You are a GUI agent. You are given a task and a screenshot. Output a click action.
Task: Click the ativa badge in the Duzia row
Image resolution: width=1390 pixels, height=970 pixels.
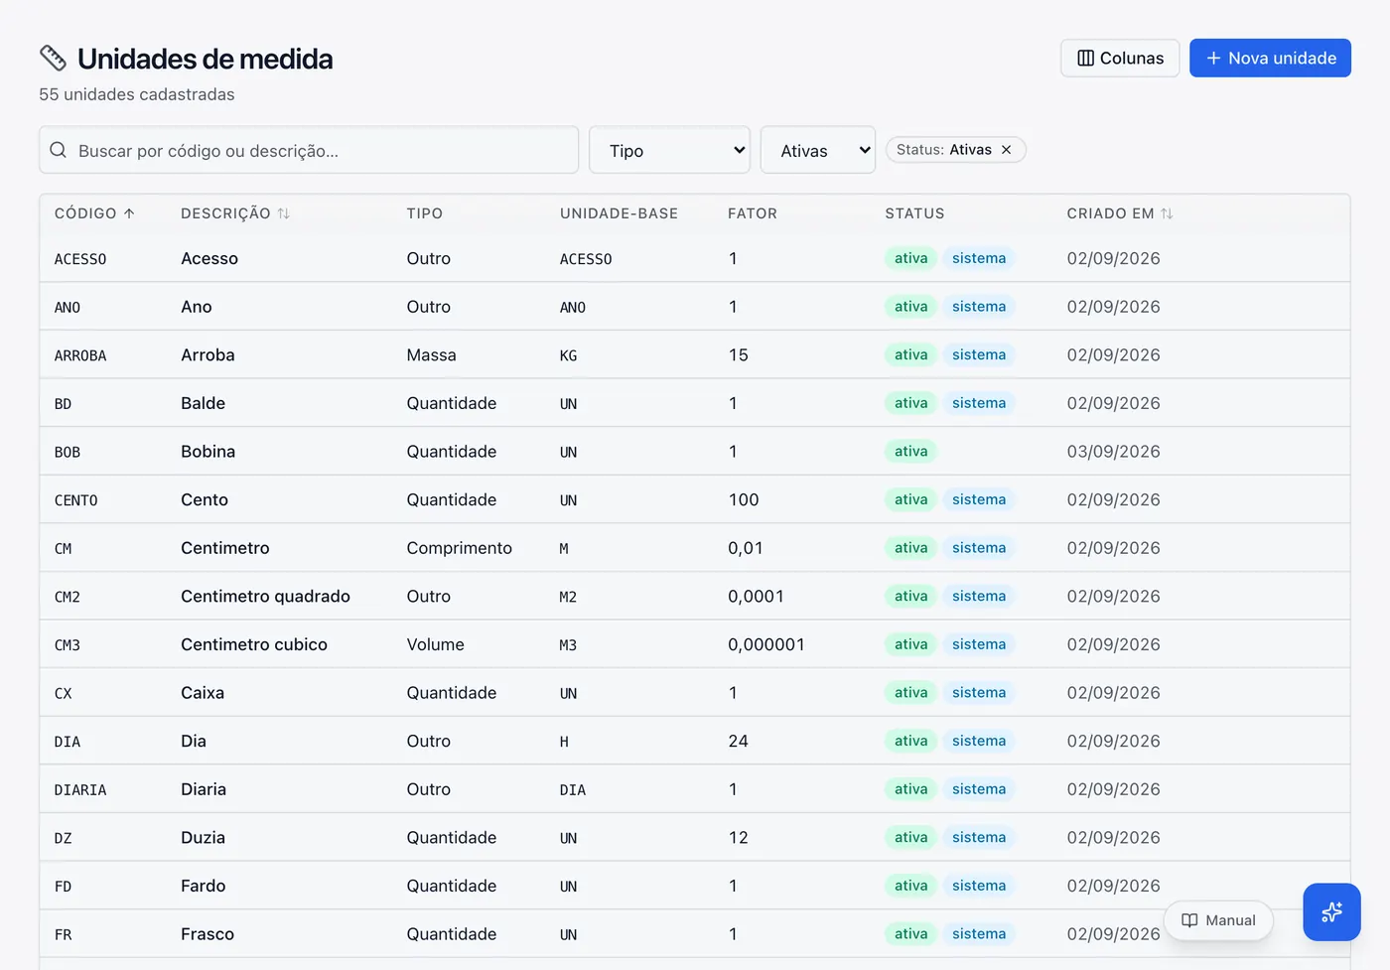click(x=910, y=838)
